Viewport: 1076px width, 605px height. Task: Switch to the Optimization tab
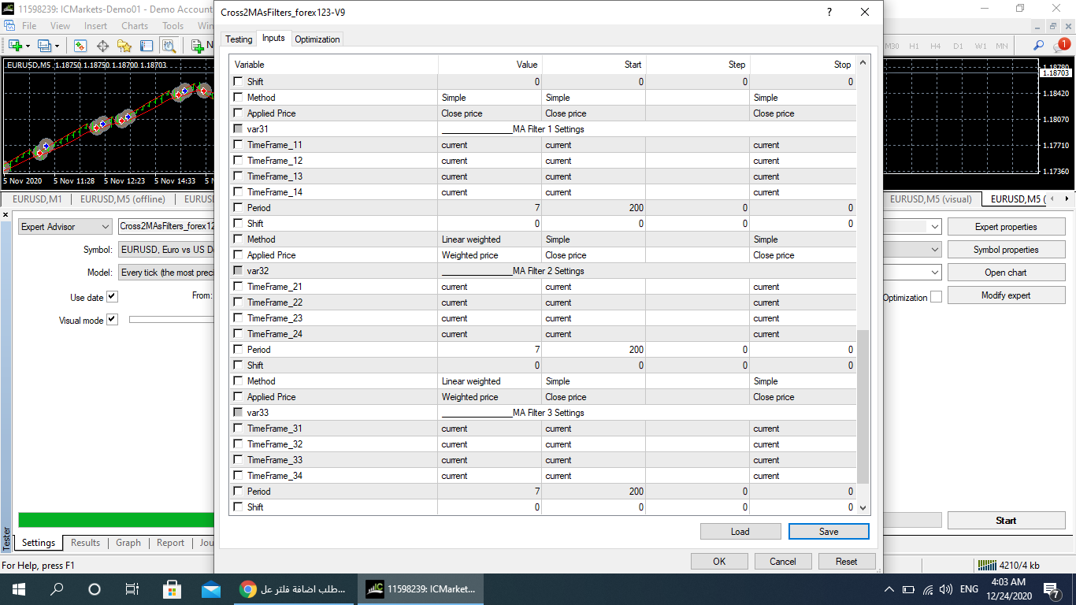pos(317,39)
